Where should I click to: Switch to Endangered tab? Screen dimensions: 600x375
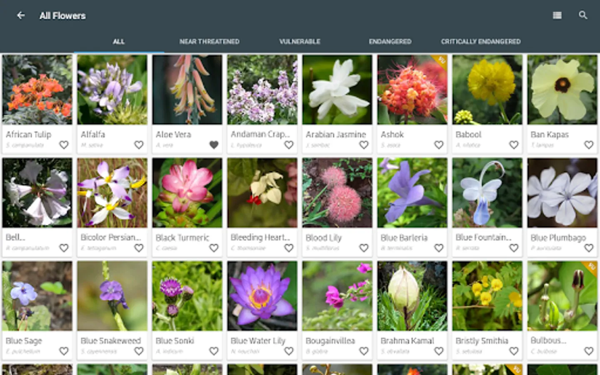(x=390, y=42)
